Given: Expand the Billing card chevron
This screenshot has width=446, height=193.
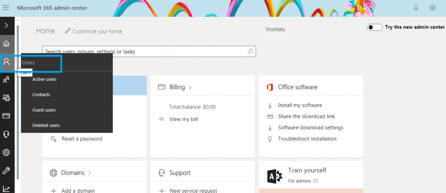Looking at the screenshot, I should coord(190,88).
